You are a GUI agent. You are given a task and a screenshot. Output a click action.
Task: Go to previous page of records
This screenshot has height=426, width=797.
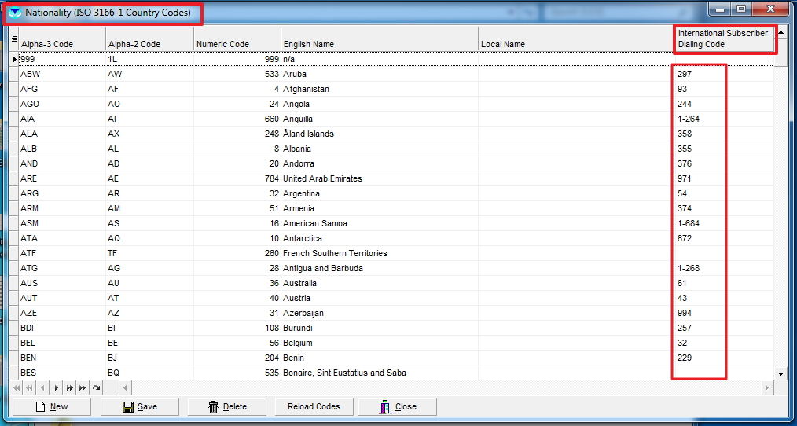click(30, 388)
